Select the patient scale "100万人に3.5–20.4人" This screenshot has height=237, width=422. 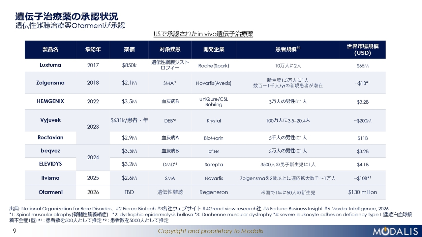pyautogui.click(x=288, y=121)
